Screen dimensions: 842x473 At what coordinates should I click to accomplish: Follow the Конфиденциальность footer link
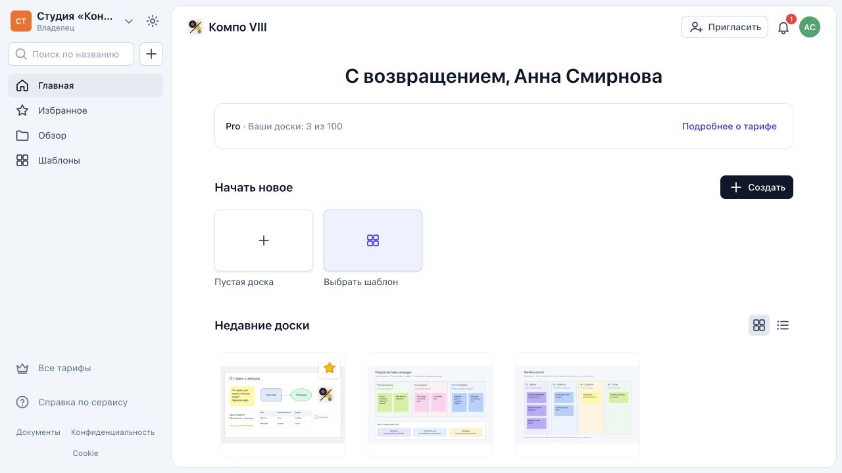(113, 432)
